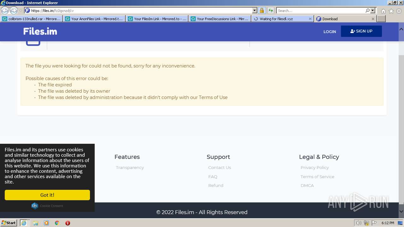The image size is (404, 227).
Task: Click the LOGIN link
Action: (x=330, y=32)
